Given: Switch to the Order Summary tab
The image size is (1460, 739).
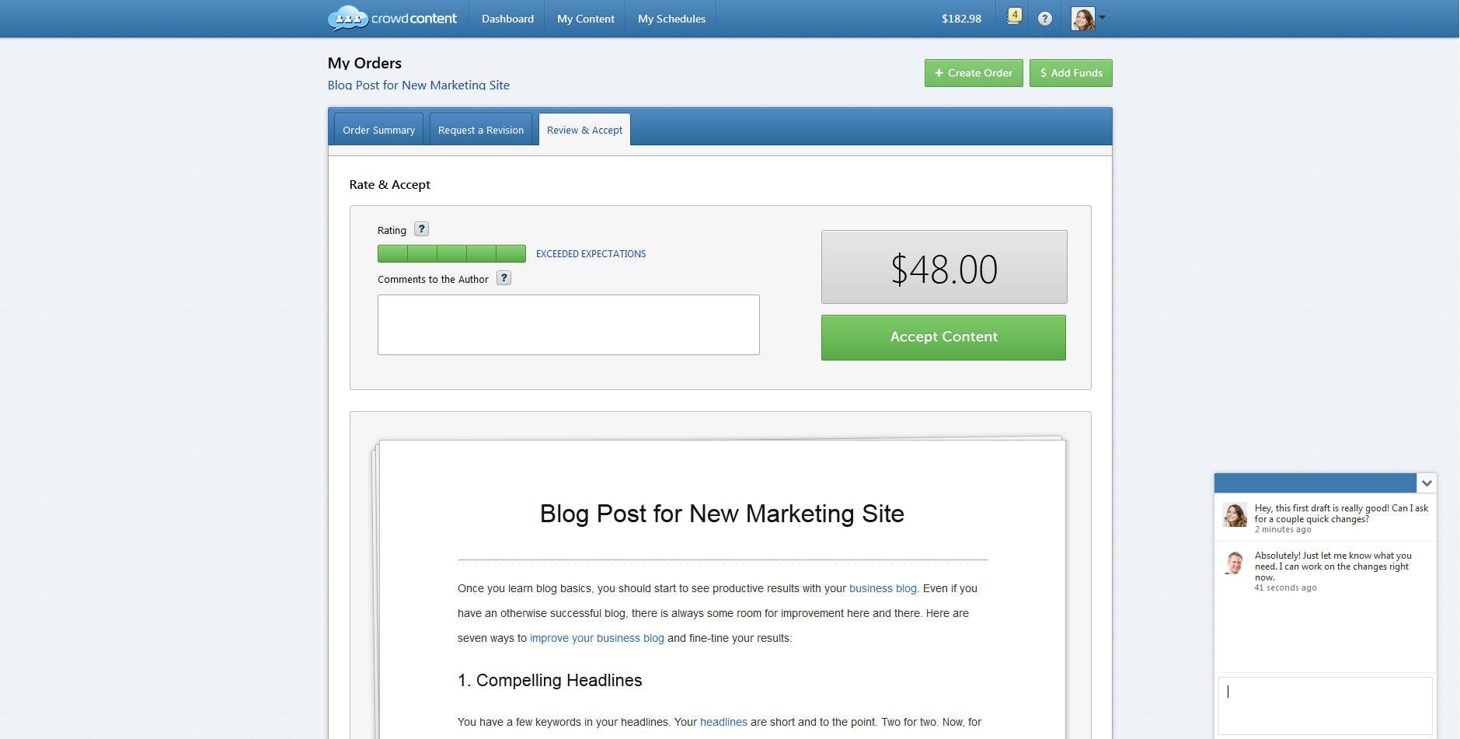Looking at the screenshot, I should (378, 130).
